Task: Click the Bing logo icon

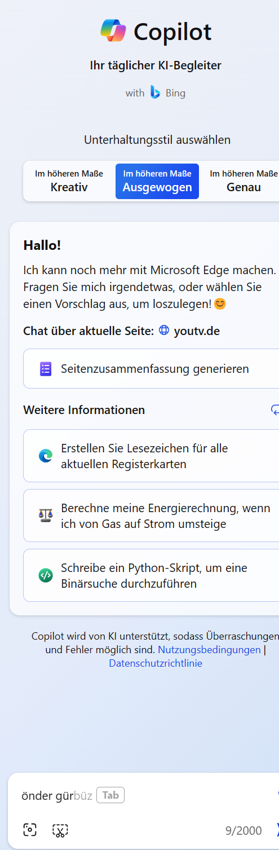Action: point(156,93)
